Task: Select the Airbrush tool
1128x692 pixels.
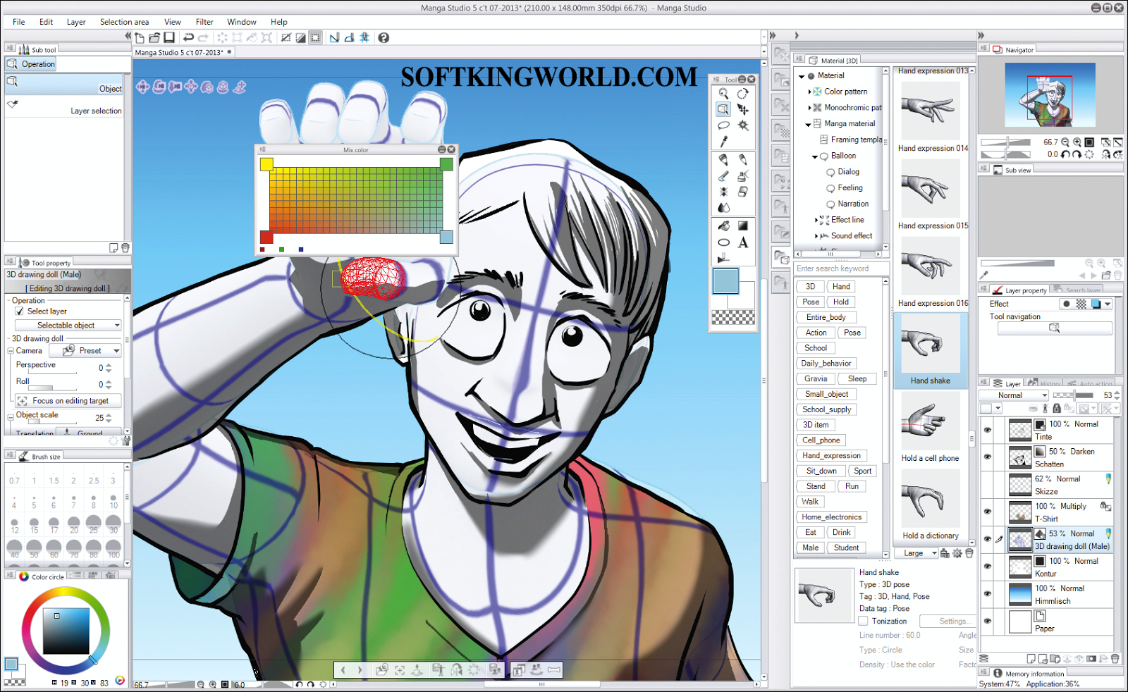Action: click(x=742, y=175)
